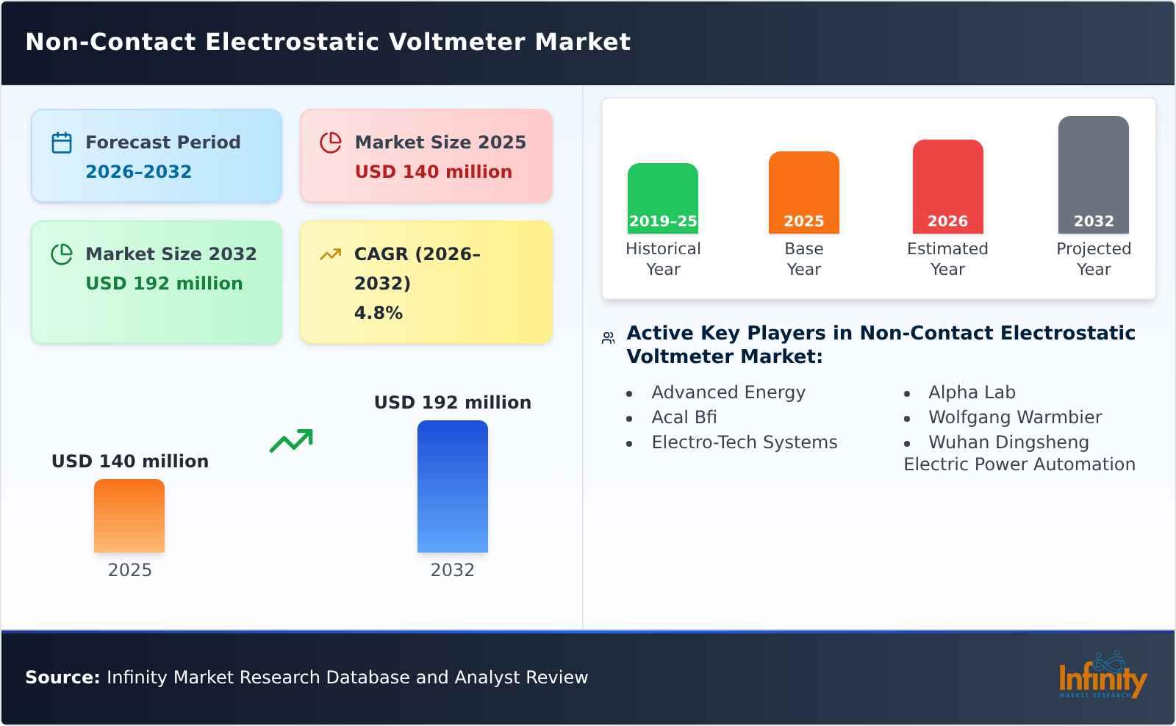Screen dimensions: 1176x726
Task: Click the trending arrow icon beside CAGR
Action: [x=331, y=254]
